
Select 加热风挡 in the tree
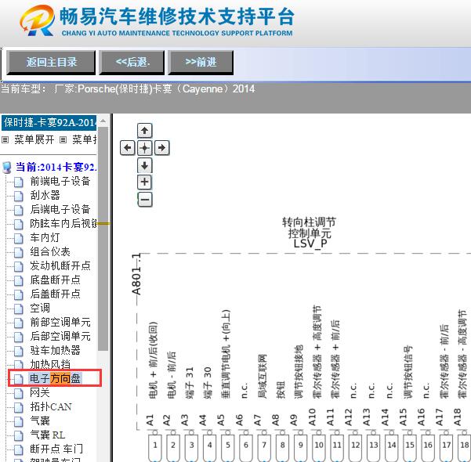click(x=50, y=364)
